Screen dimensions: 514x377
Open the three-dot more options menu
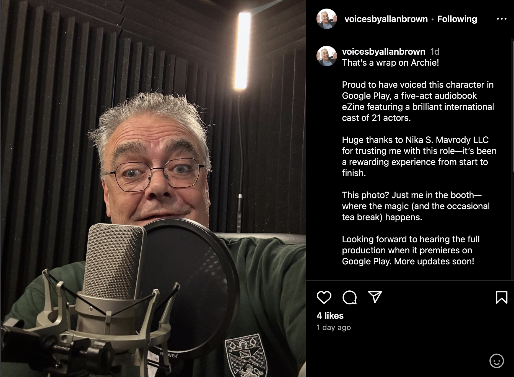tap(502, 19)
